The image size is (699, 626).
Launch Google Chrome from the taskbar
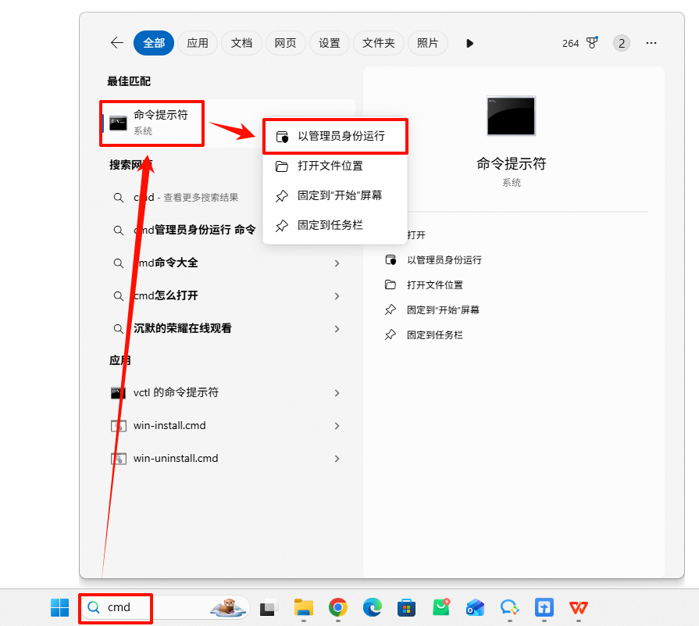coord(337,608)
